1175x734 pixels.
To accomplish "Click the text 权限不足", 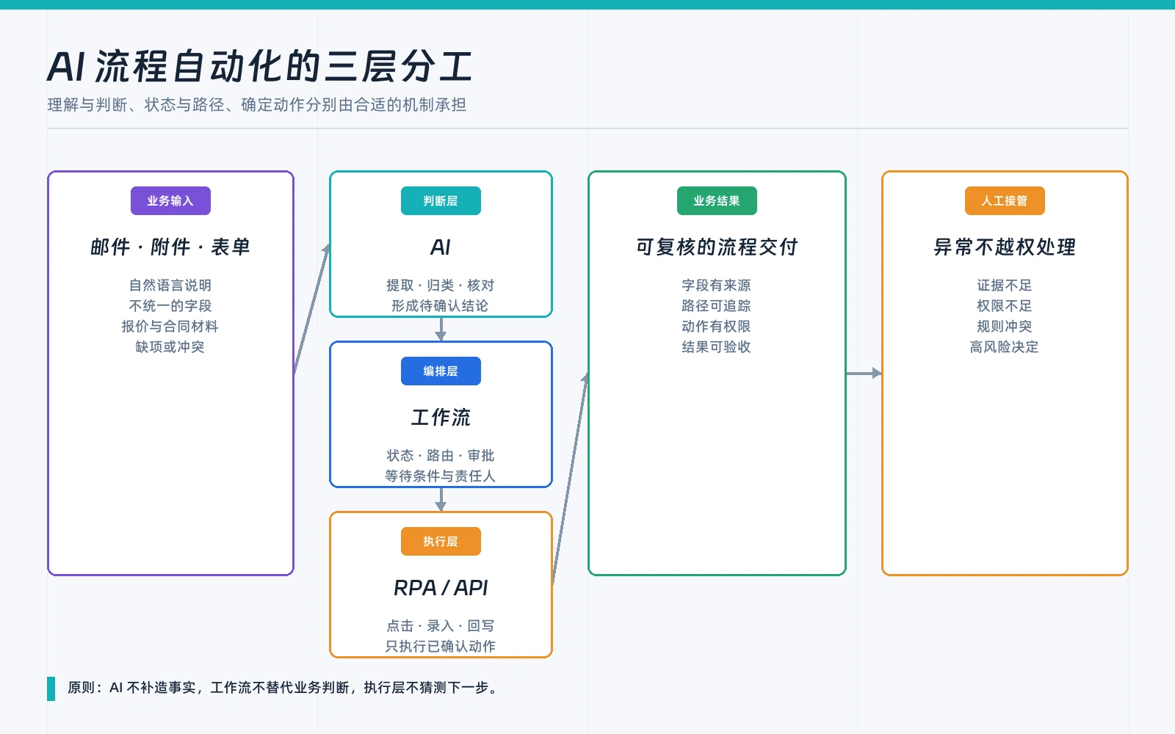I will [1005, 305].
